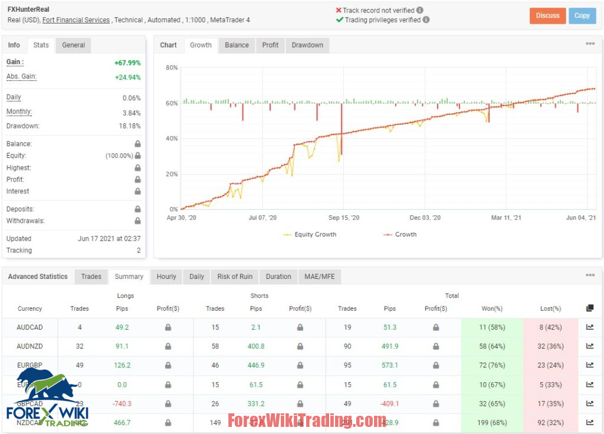Select the Growth chart tab
Image resolution: width=604 pixels, height=434 pixels.
point(201,45)
